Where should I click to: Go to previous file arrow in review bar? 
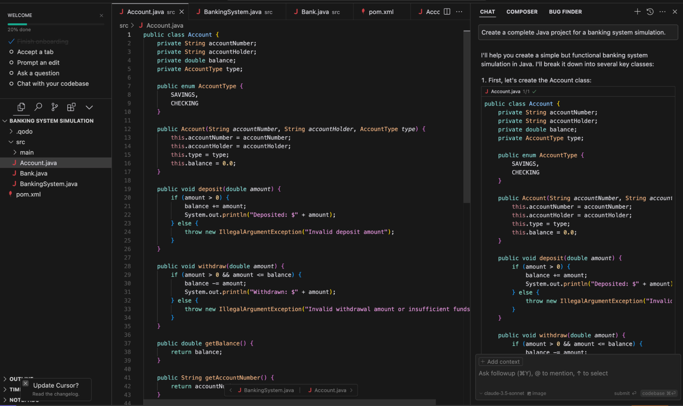pos(231,390)
